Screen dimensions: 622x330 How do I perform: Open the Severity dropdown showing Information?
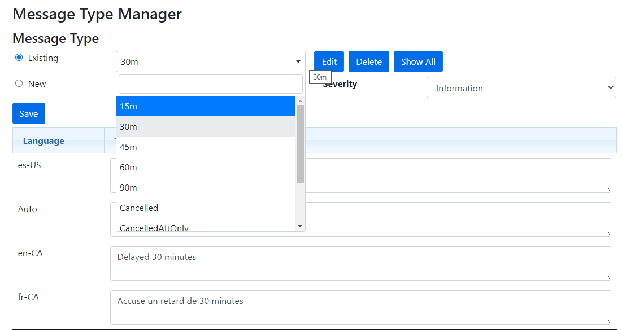click(520, 87)
